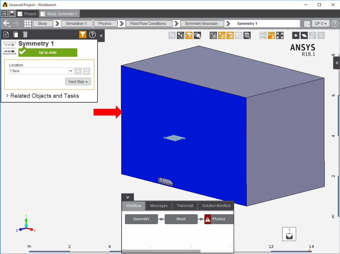
Task: Click the Mesh workflow step
Action: coord(181,219)
